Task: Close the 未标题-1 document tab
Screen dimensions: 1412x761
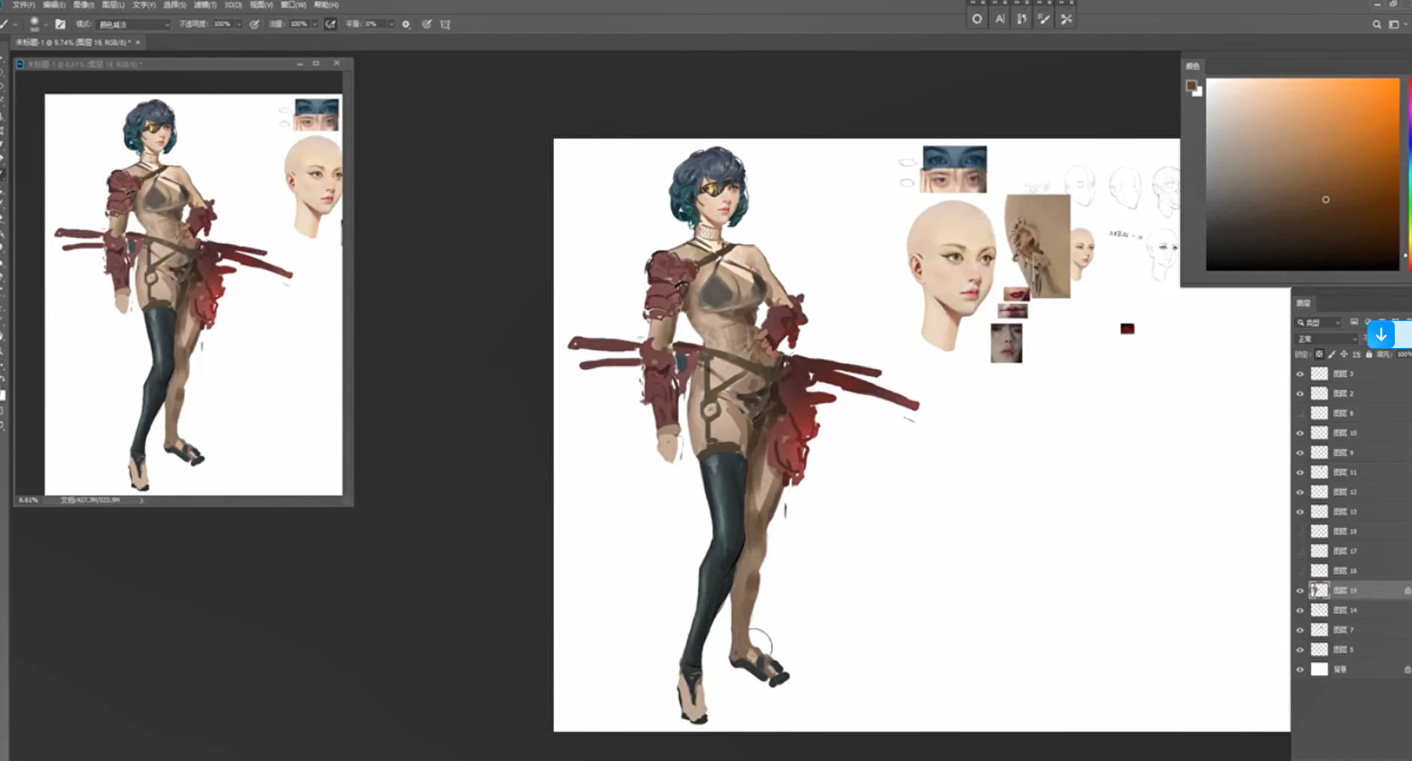Action: pos(138,43)
